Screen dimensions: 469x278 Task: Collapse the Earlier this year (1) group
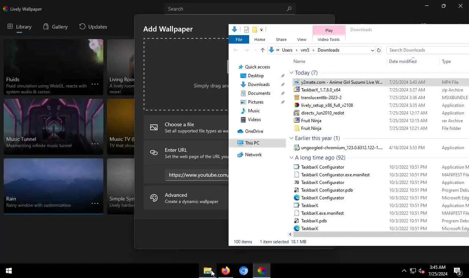pos(292,138)
